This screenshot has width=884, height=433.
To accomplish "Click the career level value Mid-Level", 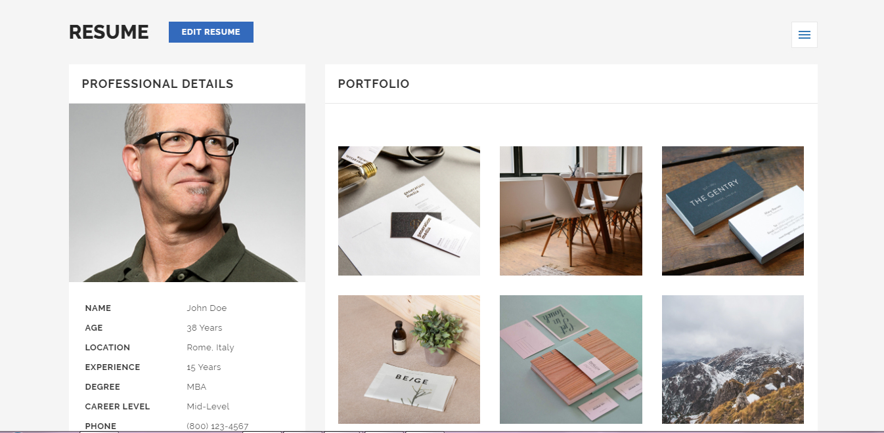I will 208,407.
